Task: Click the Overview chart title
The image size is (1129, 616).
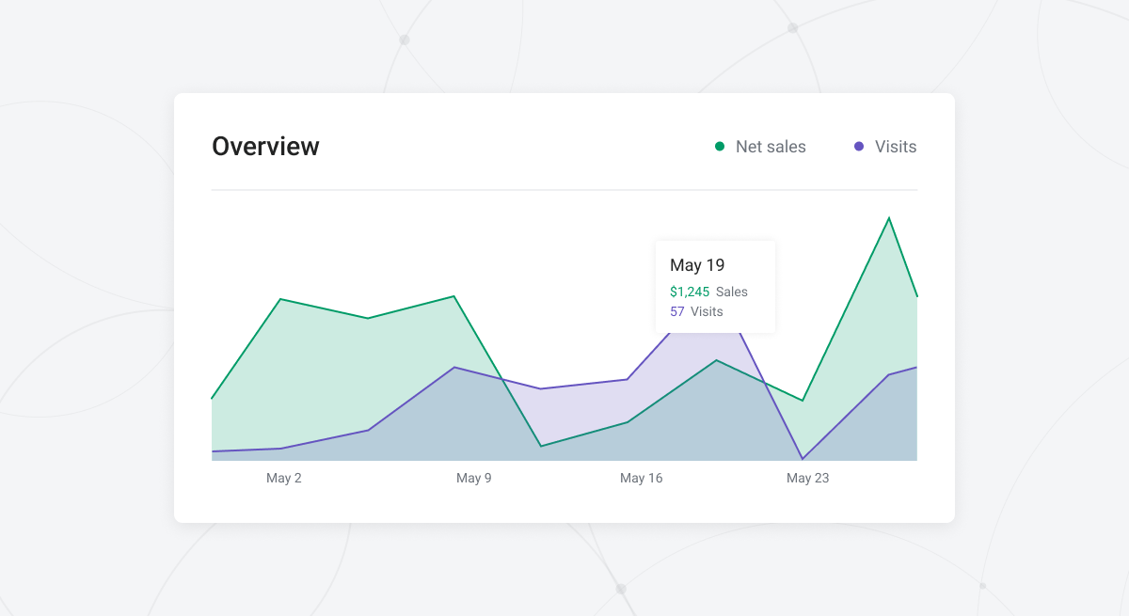Action: coord(265,147)
